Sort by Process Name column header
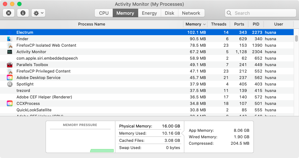The image size is (299, 158). (x=92, y=24)
